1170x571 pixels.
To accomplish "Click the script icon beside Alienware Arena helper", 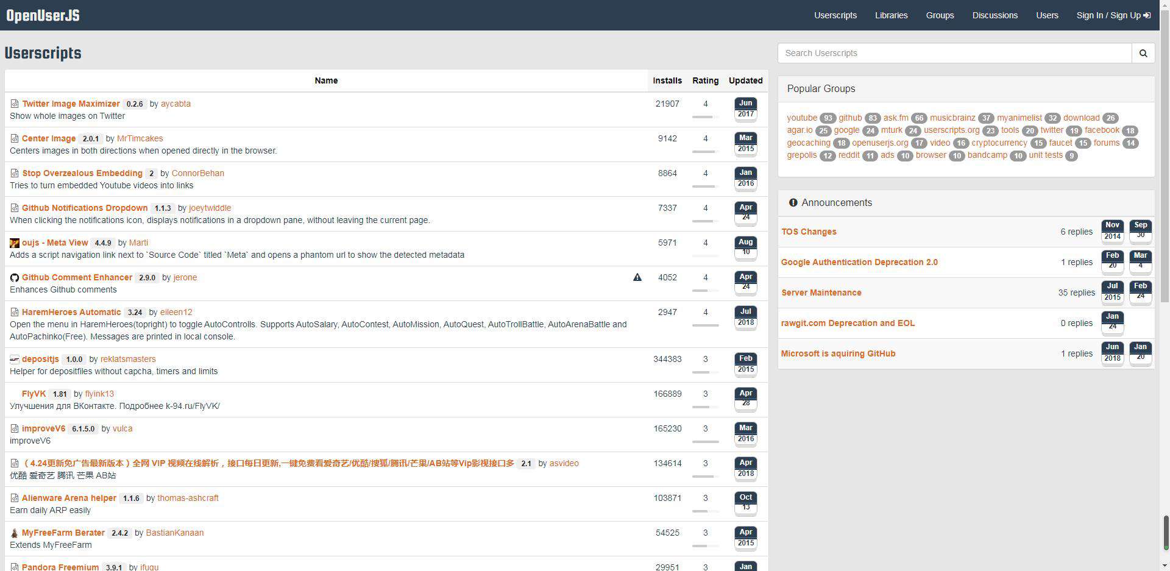I will coord(15,498).
